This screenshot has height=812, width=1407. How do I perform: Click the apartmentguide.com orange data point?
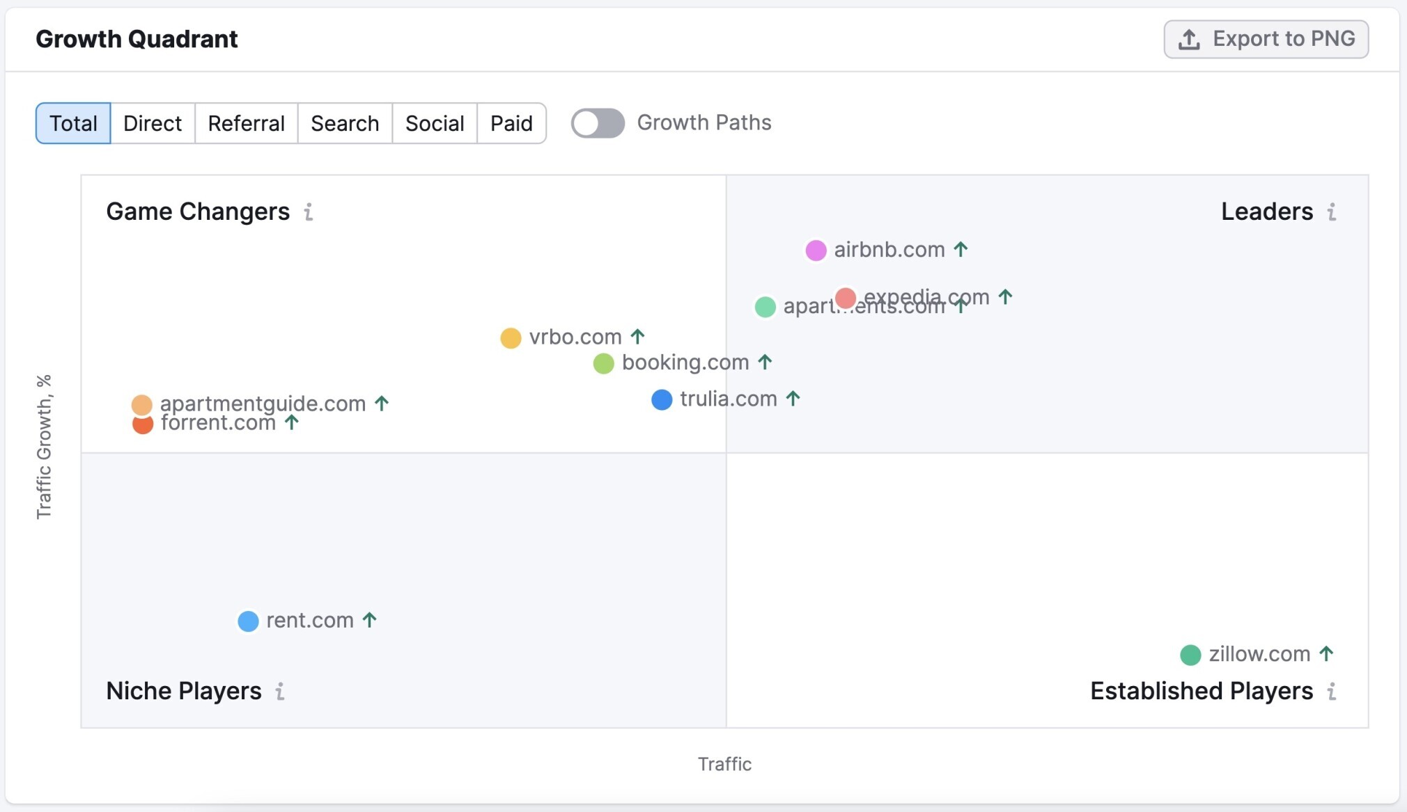click(x=141, y=404)
